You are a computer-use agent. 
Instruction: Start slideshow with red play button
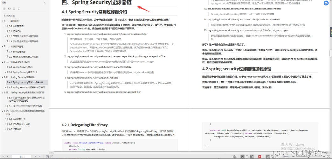coord(259,157)
